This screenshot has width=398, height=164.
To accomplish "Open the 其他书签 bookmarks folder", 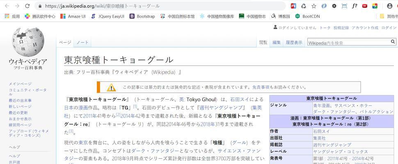I will click(x=389, y=16).
